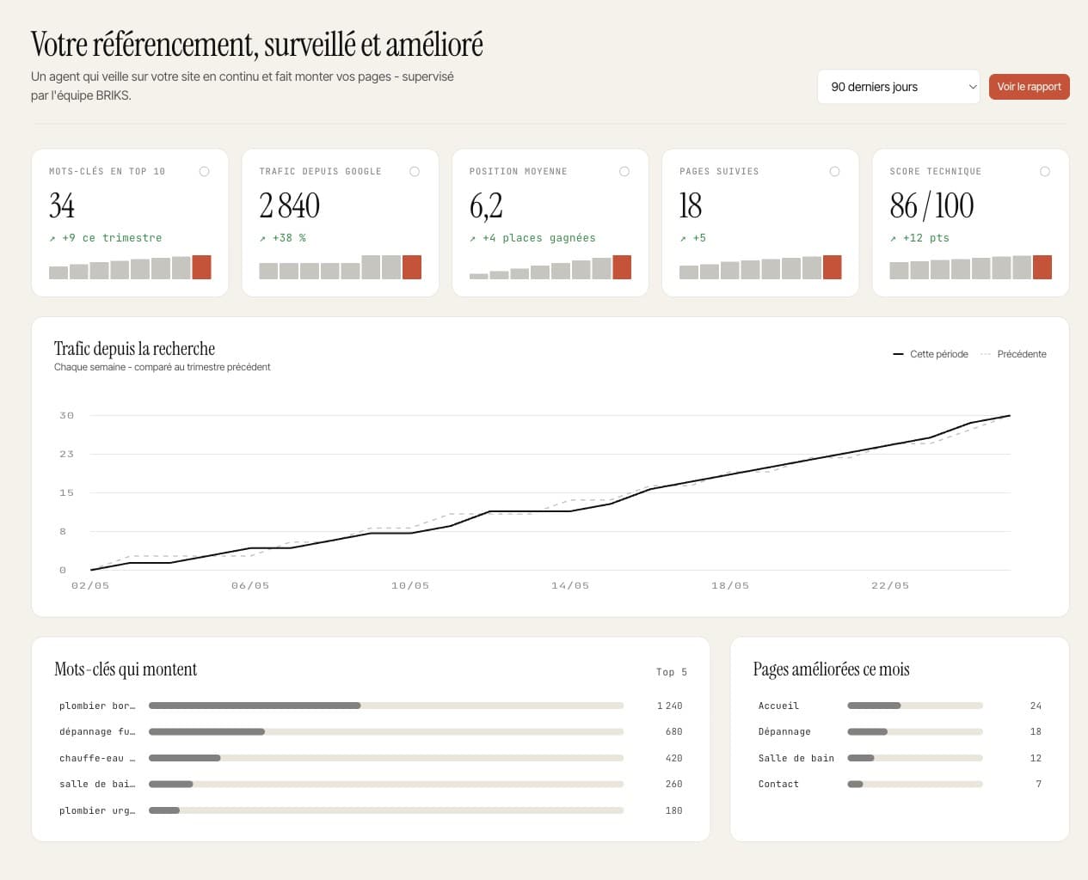Open the "90 derniers jours" period dropdown
Screen dimensions: 1088x880
(x=898, y=87)
